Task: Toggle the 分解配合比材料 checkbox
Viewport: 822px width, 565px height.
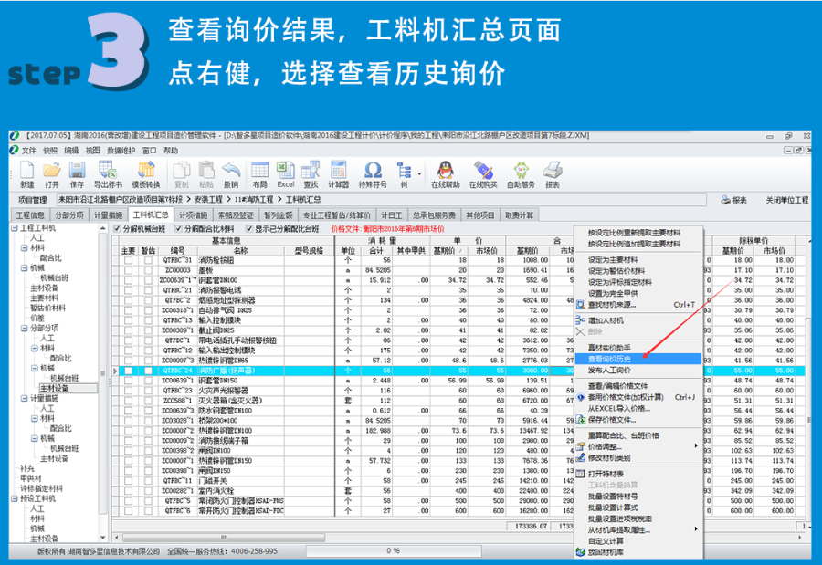Action: [x=177, y=229]
